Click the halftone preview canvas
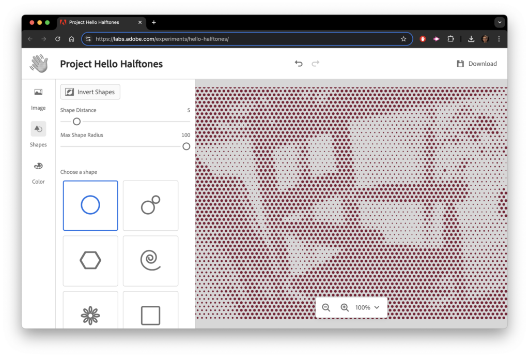Image resolution: width=529 pixels, height=357 pixels. point(351,203)
